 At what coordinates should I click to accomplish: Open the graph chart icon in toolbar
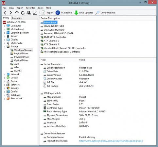(x=35, y=13)
